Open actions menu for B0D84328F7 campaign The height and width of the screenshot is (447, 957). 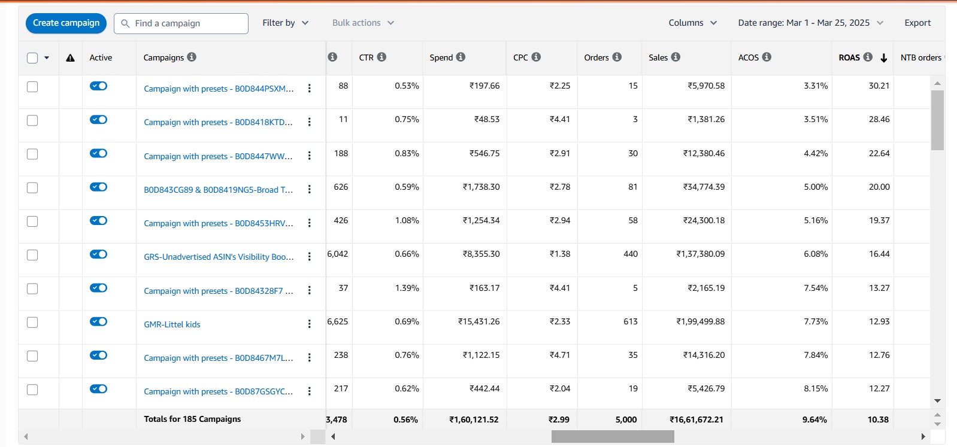tap(309, 290)
